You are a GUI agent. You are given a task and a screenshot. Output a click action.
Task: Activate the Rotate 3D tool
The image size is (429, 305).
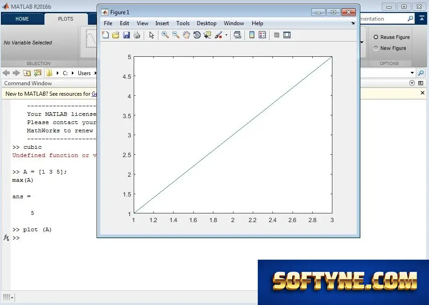(x=197, y=35)
